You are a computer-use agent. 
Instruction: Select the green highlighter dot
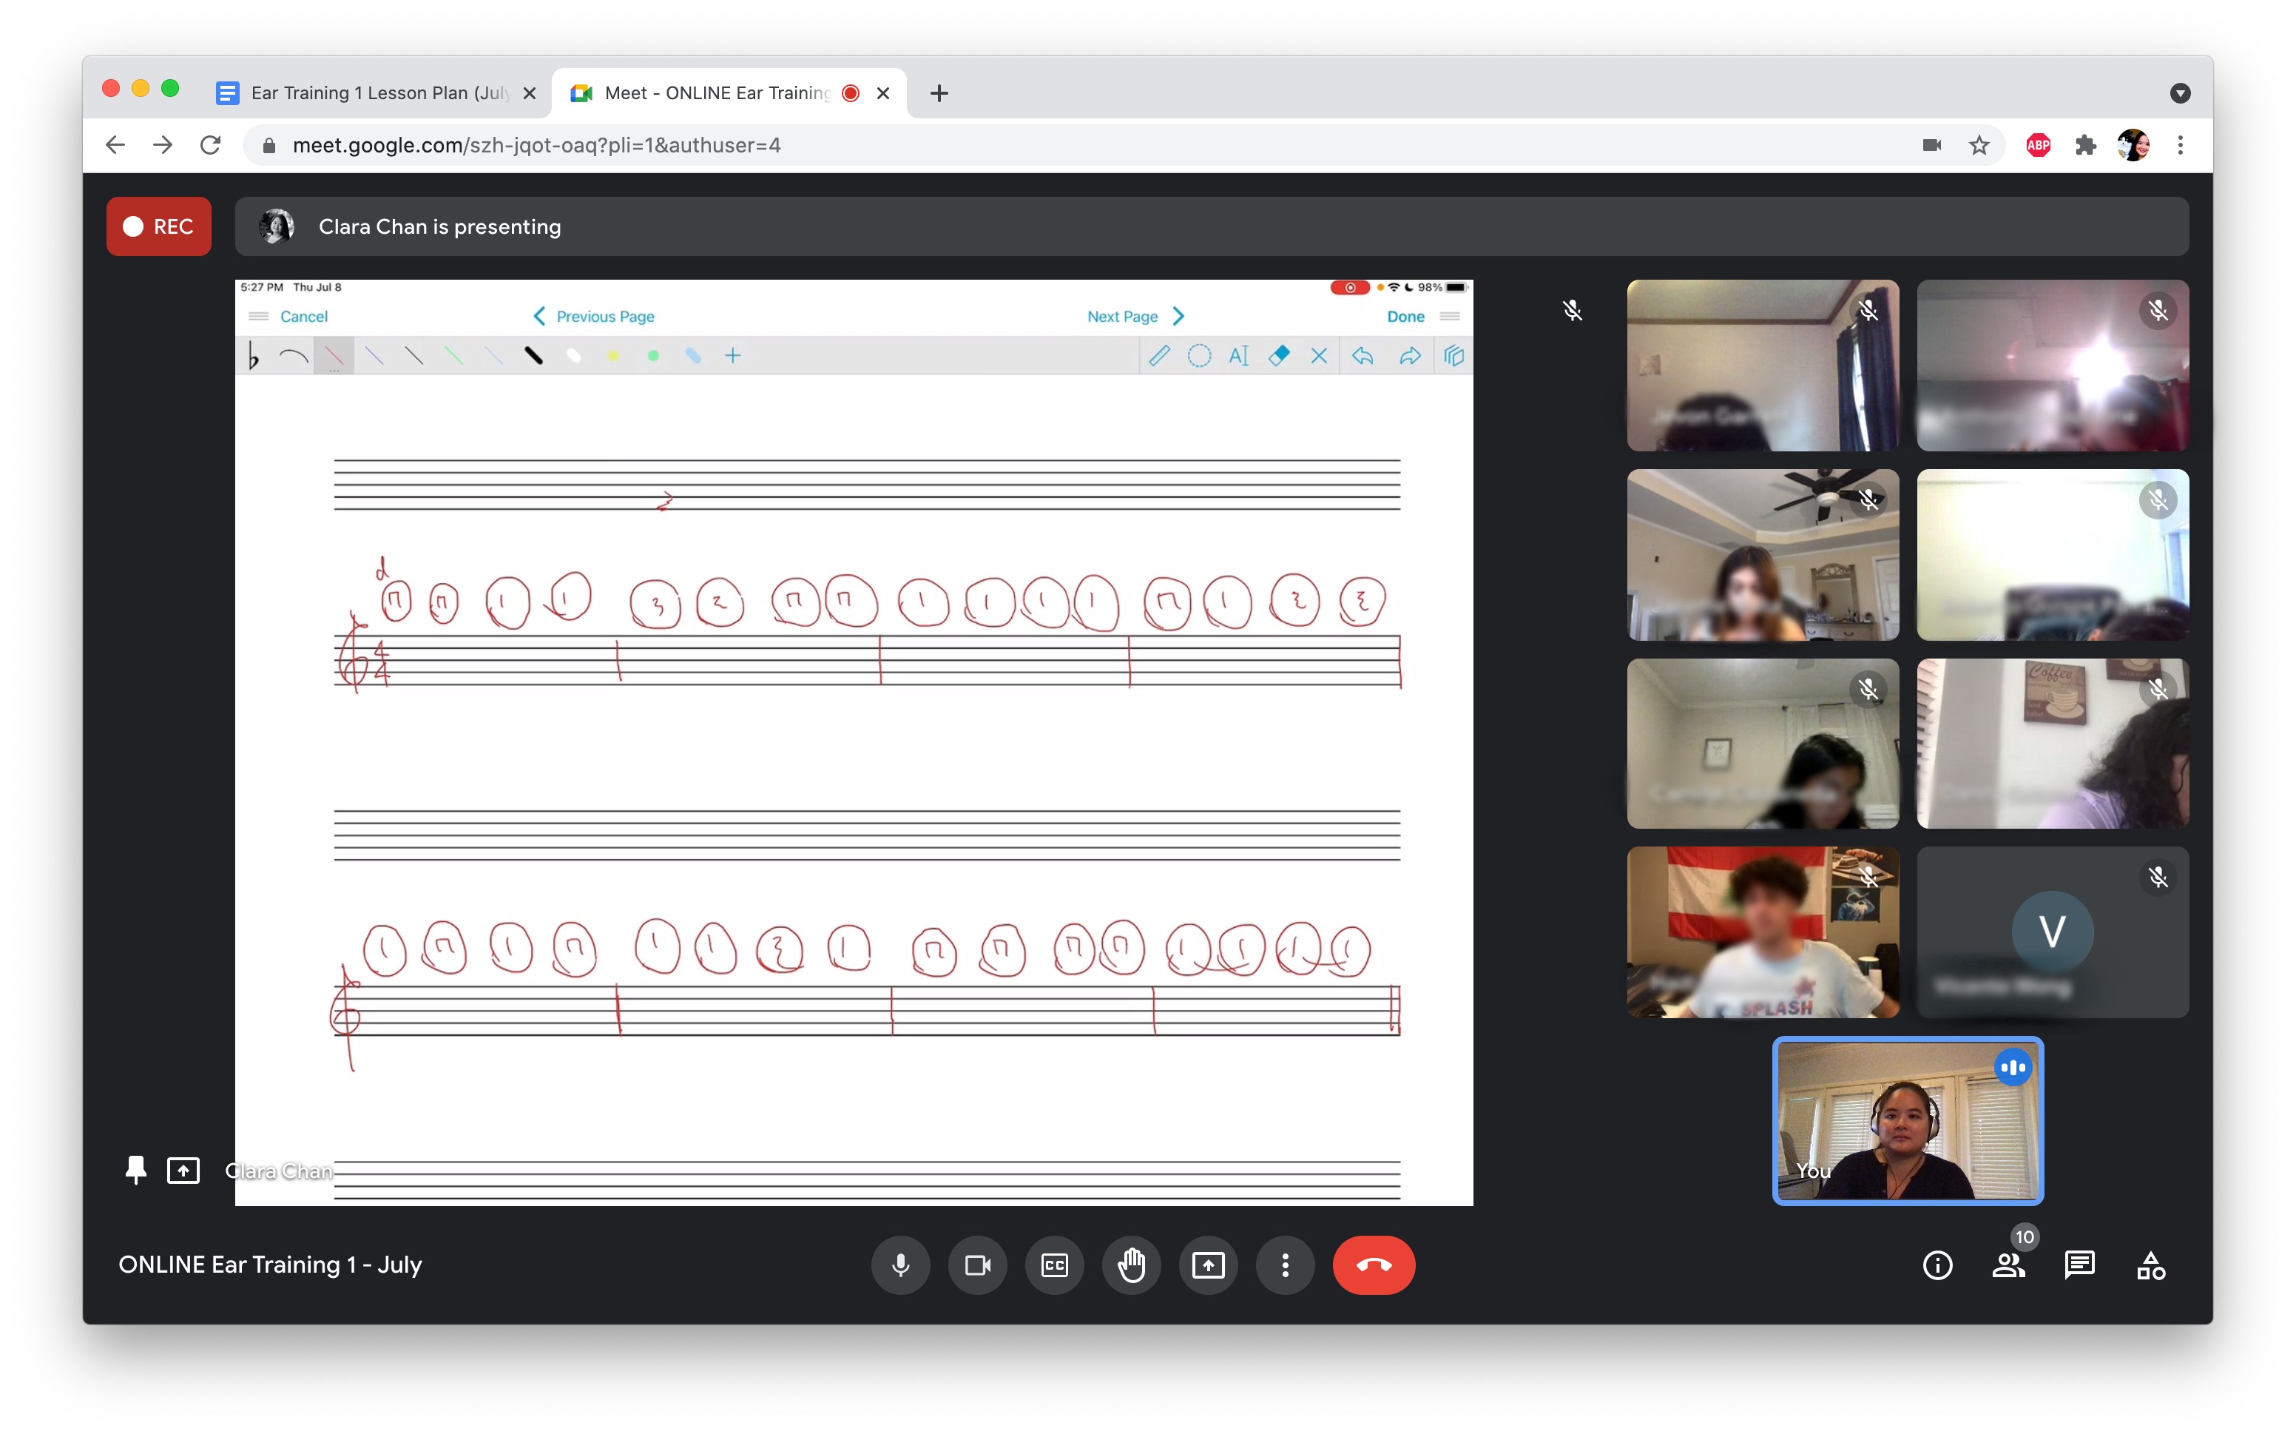[x=653, y=356]
